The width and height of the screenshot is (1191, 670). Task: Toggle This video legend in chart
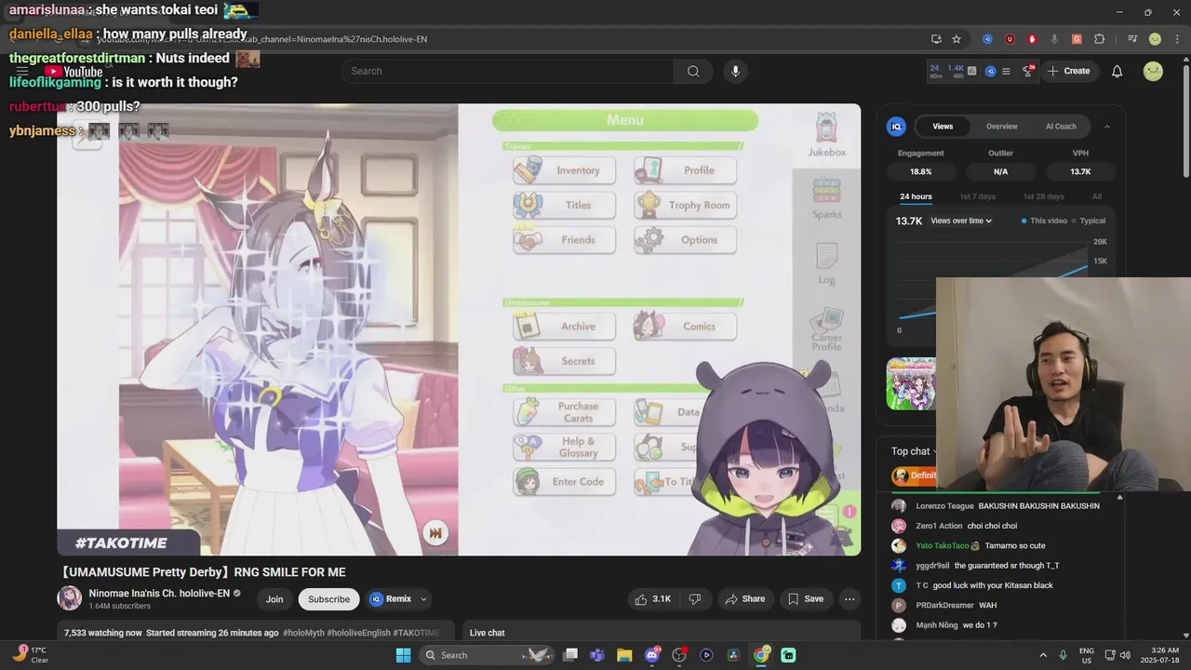(x=1044, y=221)
